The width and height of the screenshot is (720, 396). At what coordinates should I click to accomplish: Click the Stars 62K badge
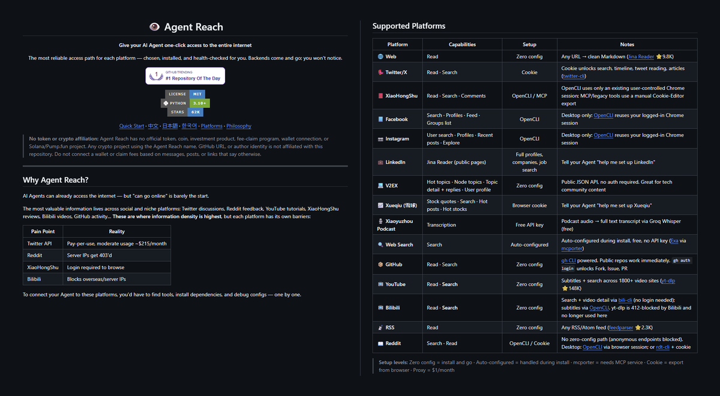pos(185,112)
